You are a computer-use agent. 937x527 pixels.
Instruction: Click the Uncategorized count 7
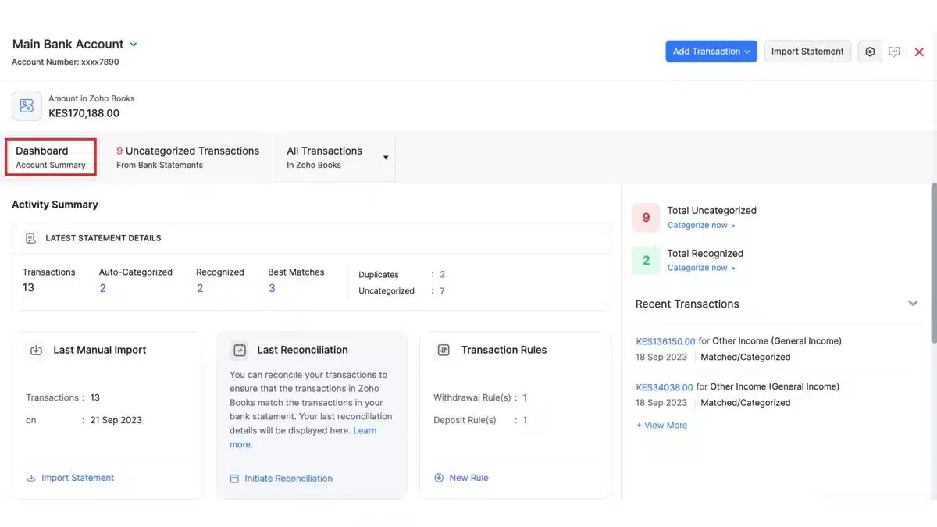442,291
